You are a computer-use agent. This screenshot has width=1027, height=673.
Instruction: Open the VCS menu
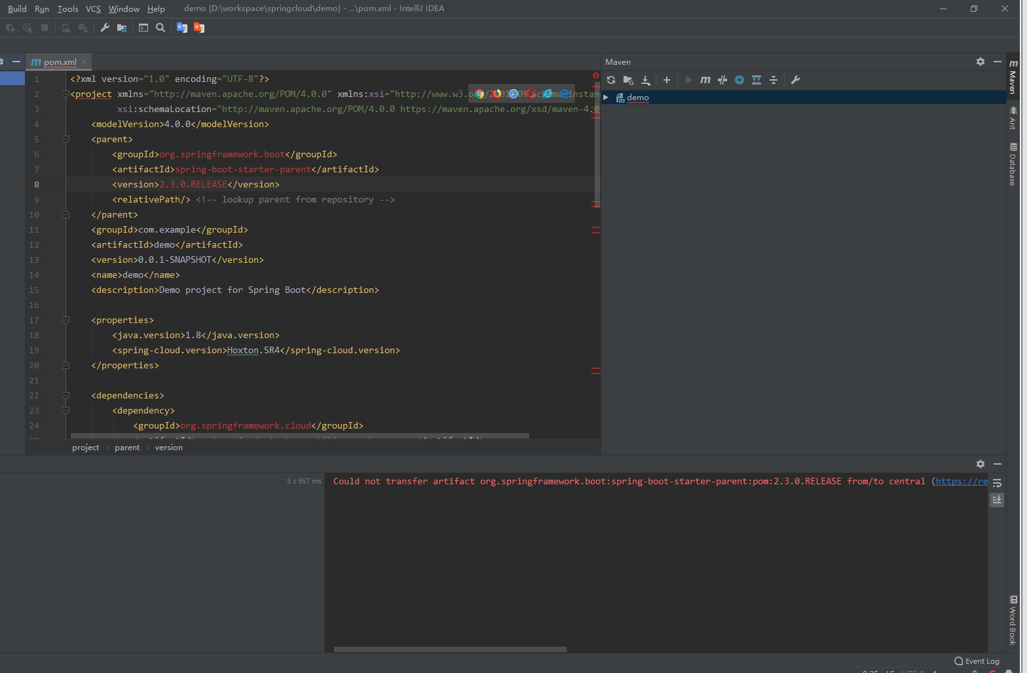(93, 9)
